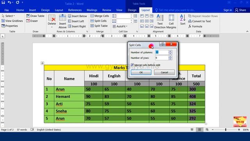Screen dimensions: 250x141
Task: Open the File tab
Action: click(7, 10)
